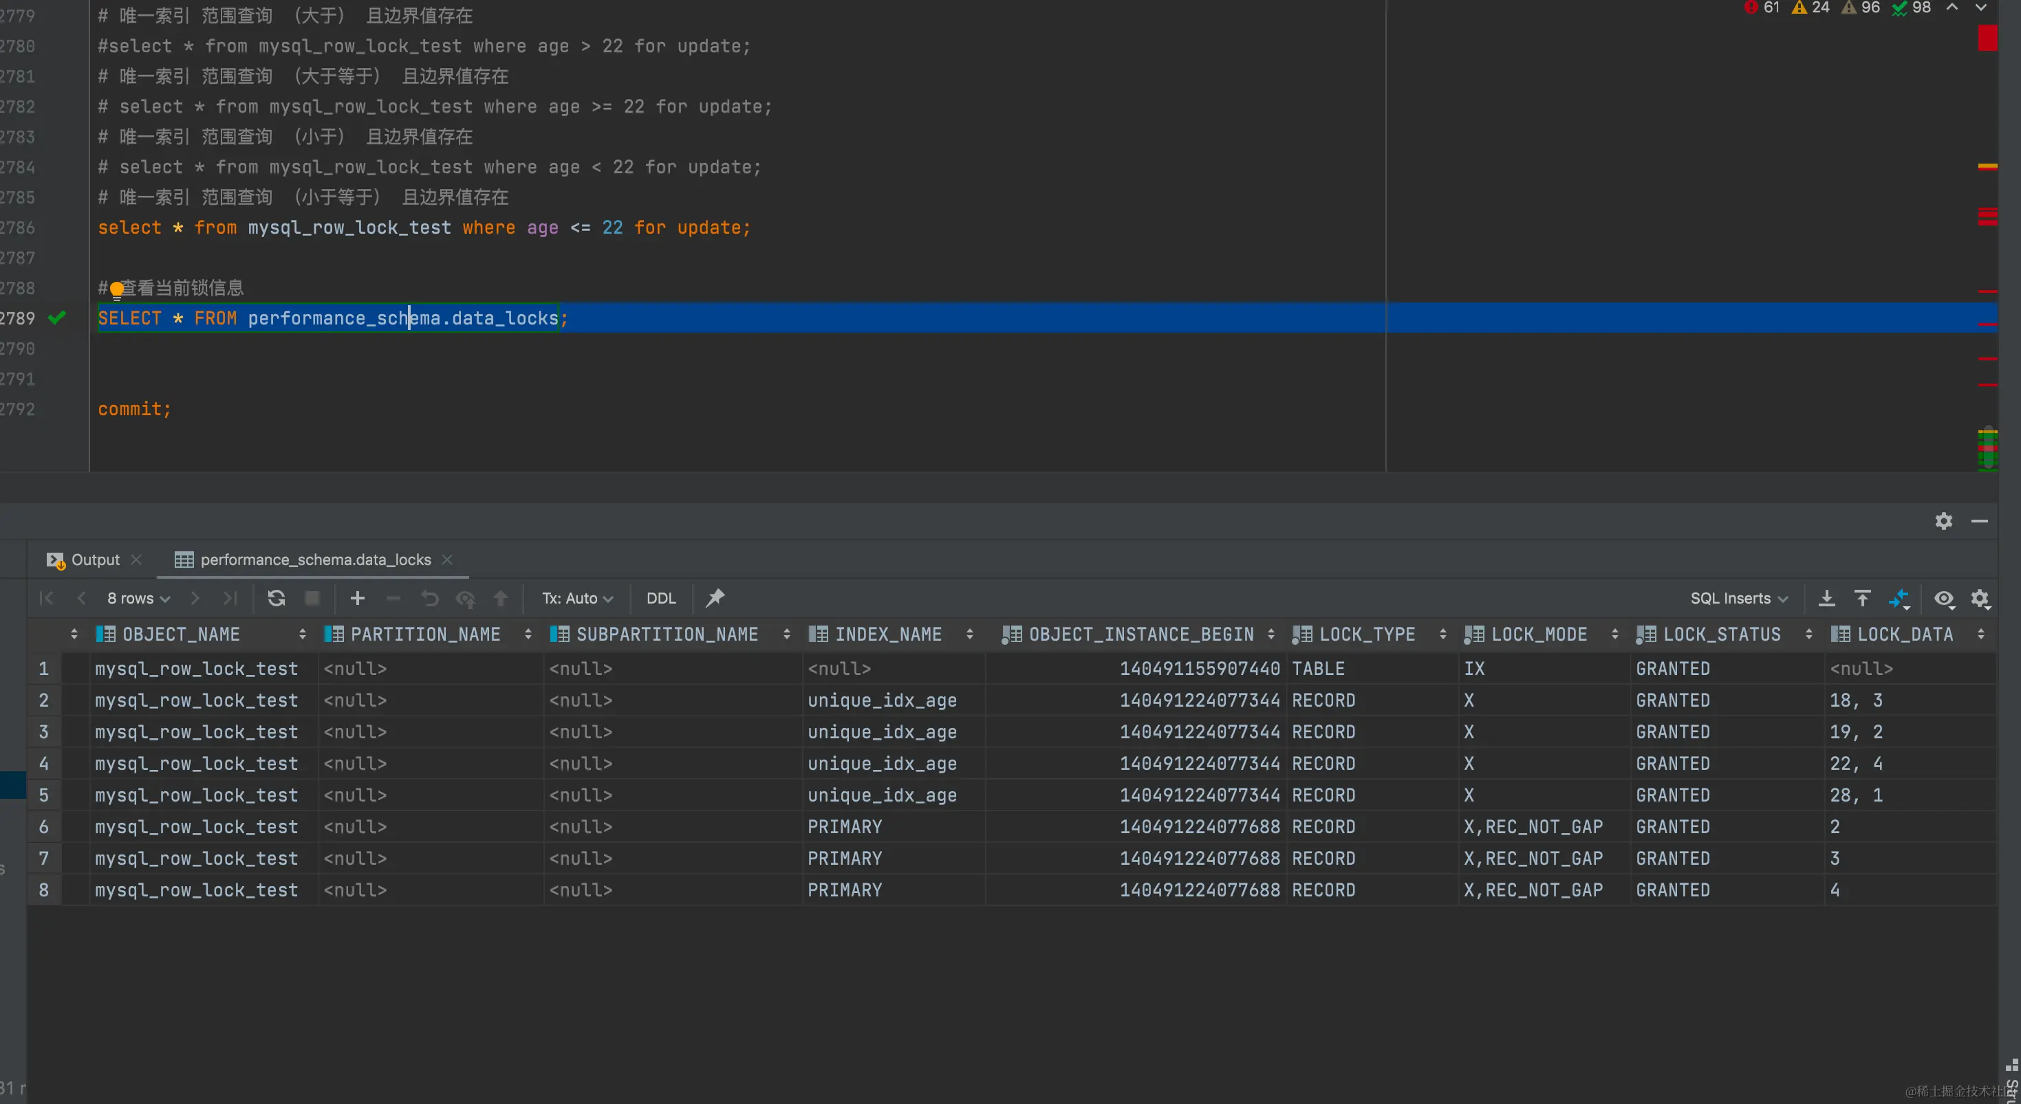Click the Reload Page refresh icon
The width and height of the screenshot is (2021, 1104).
(x=276, y=598)
